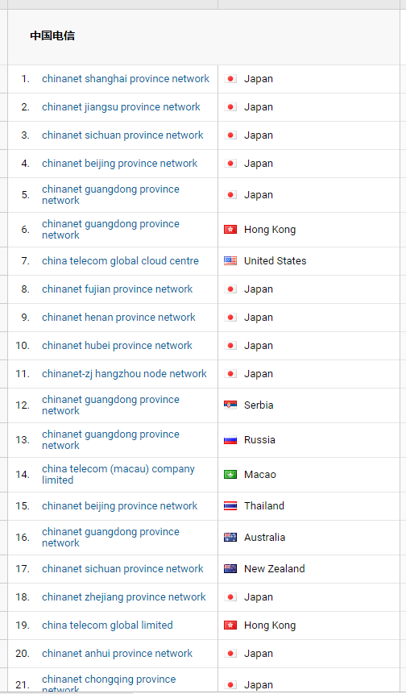The height and width of the screenshot is (694, 406).
Task: Open china telecom global limited link
Action: [x=107, y=625]
